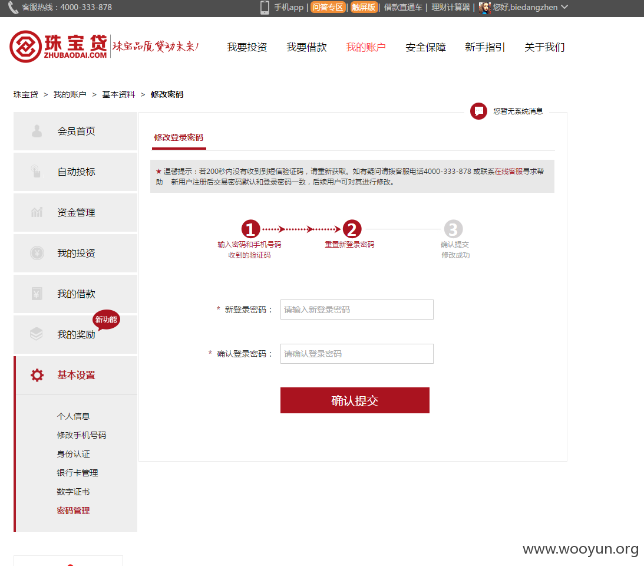The width and height of the screenshot is (644, 566).
Task: Open 个人信息 submenu item
Action: (x=73, y=416)
